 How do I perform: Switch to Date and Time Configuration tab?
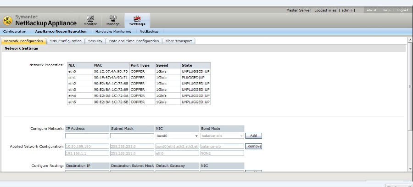[134, 41]
